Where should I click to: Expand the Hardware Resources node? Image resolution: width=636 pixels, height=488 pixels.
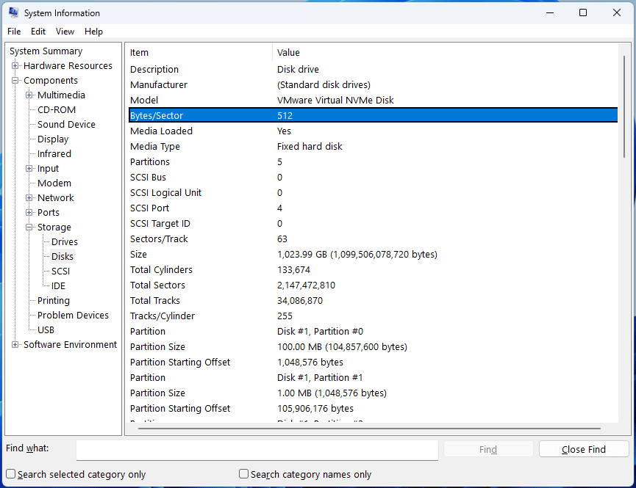[x=16, y=65]
